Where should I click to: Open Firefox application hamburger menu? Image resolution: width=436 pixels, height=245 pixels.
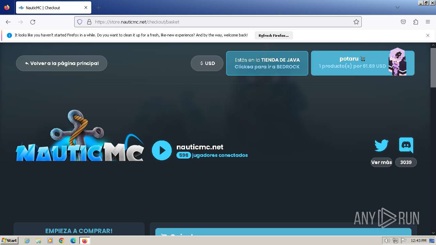point(428,22)
